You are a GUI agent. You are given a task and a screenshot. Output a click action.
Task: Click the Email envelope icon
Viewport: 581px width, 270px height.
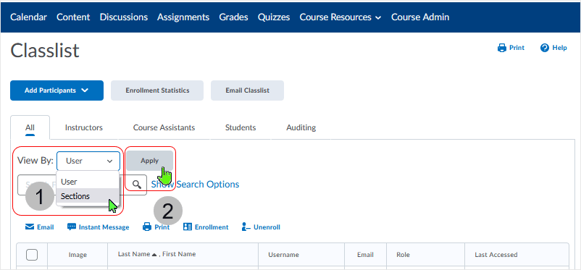[x=30, y=227]
